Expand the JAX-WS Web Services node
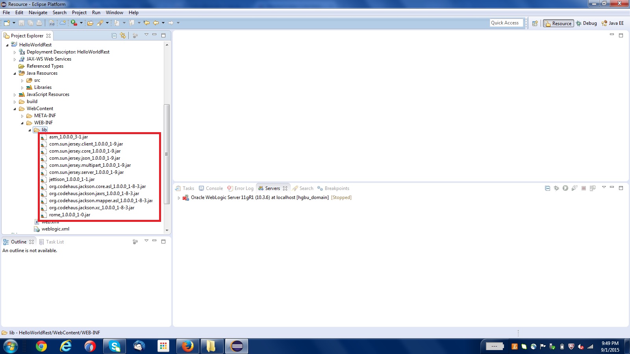The image size is (630, 354). coord(15,59)
